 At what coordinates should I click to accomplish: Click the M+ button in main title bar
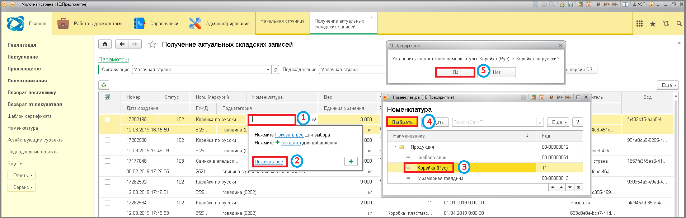(607, 4)
